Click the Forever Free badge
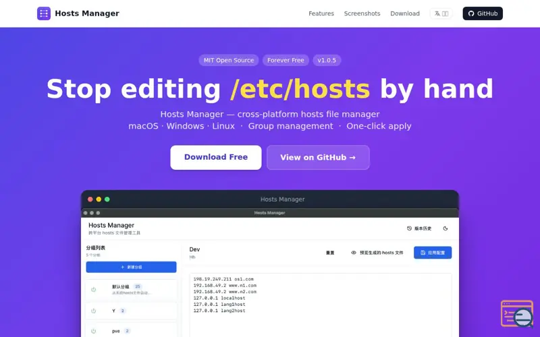540x337 pixels. pyautogui.click(x=286, y=60)
